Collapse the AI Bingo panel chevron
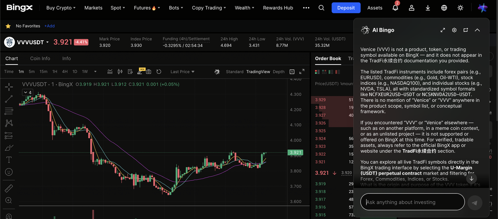Viewport: 498px width, 219px height. click(477, 30)
